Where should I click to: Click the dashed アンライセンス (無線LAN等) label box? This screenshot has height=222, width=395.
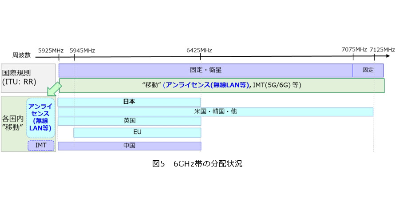tap(40, 118)
